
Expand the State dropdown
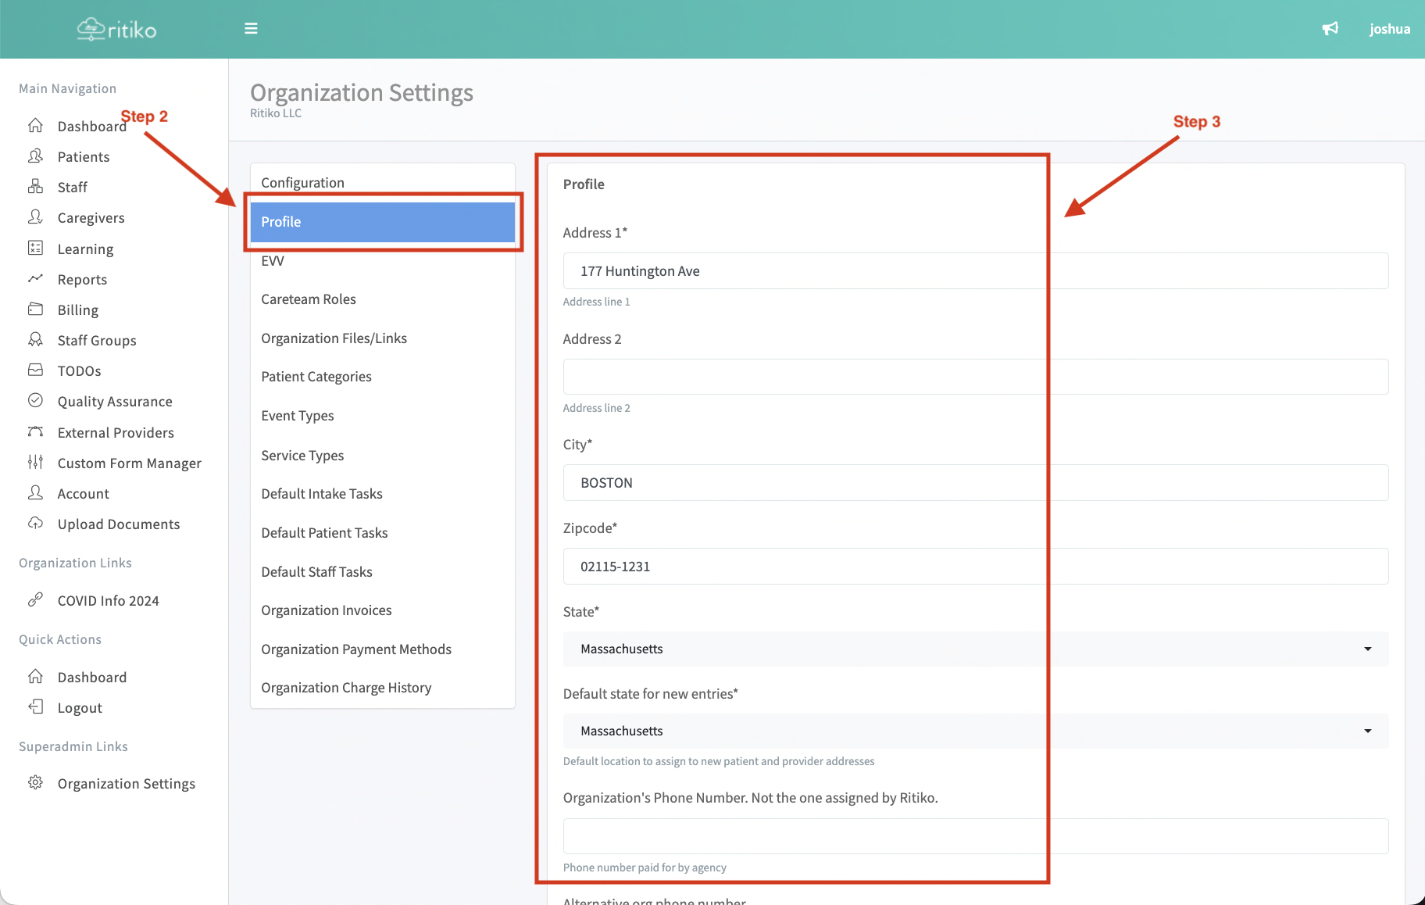(975, 649)
